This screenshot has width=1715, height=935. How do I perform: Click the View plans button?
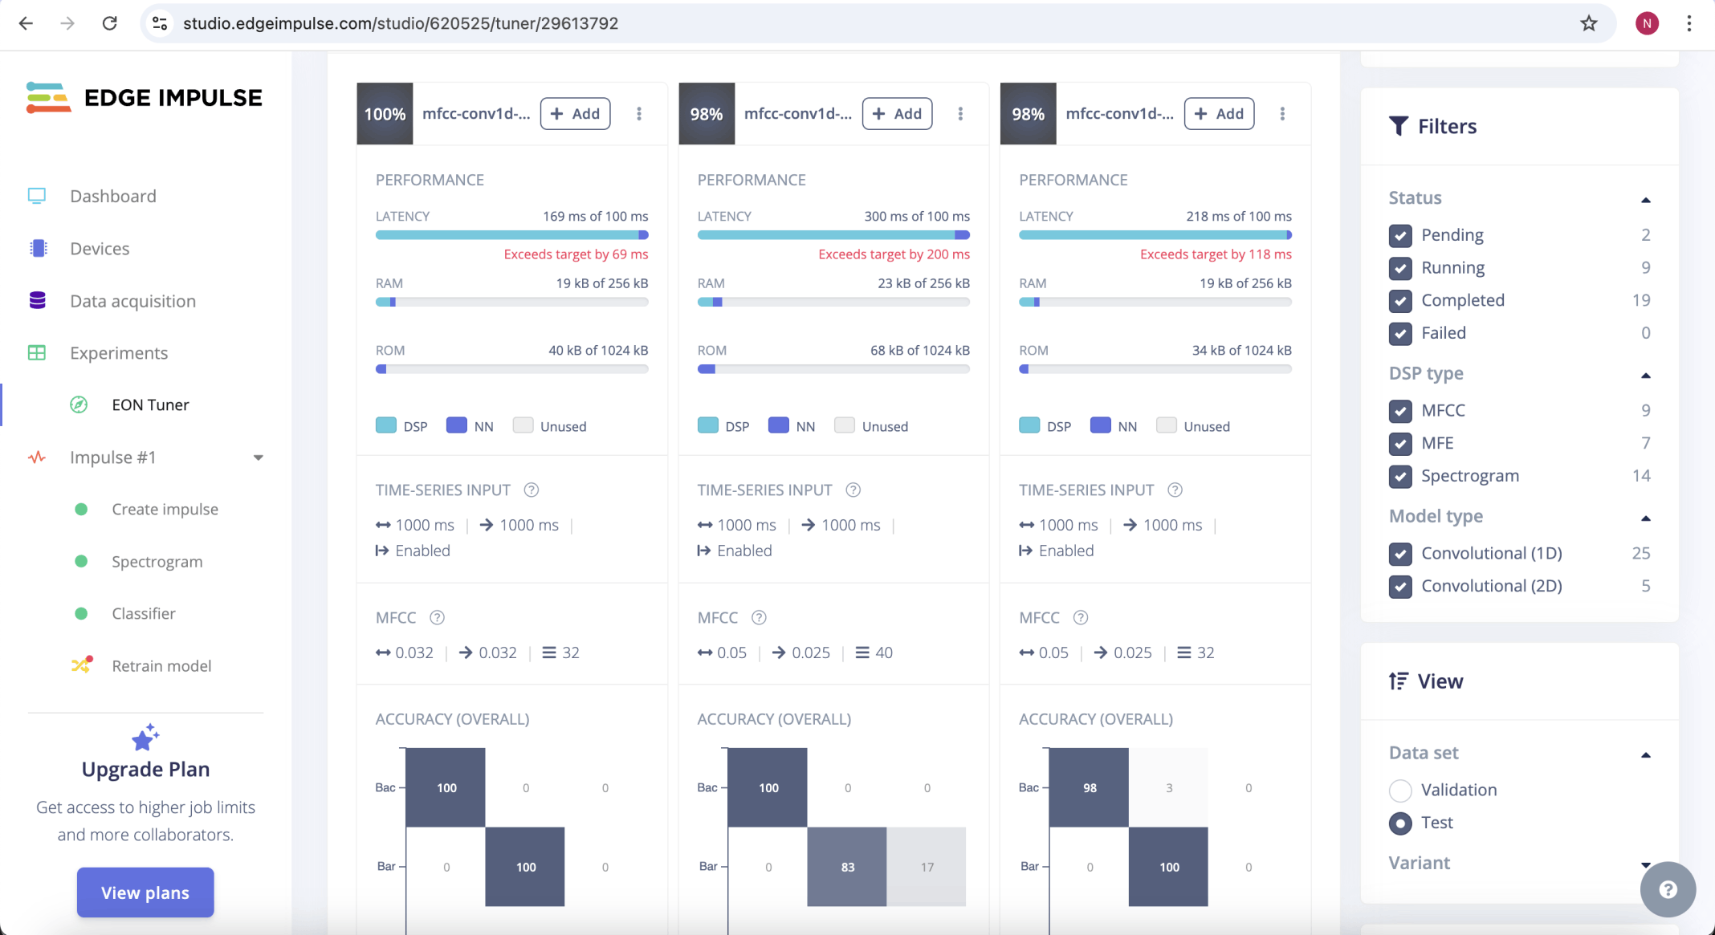[145, 892]
